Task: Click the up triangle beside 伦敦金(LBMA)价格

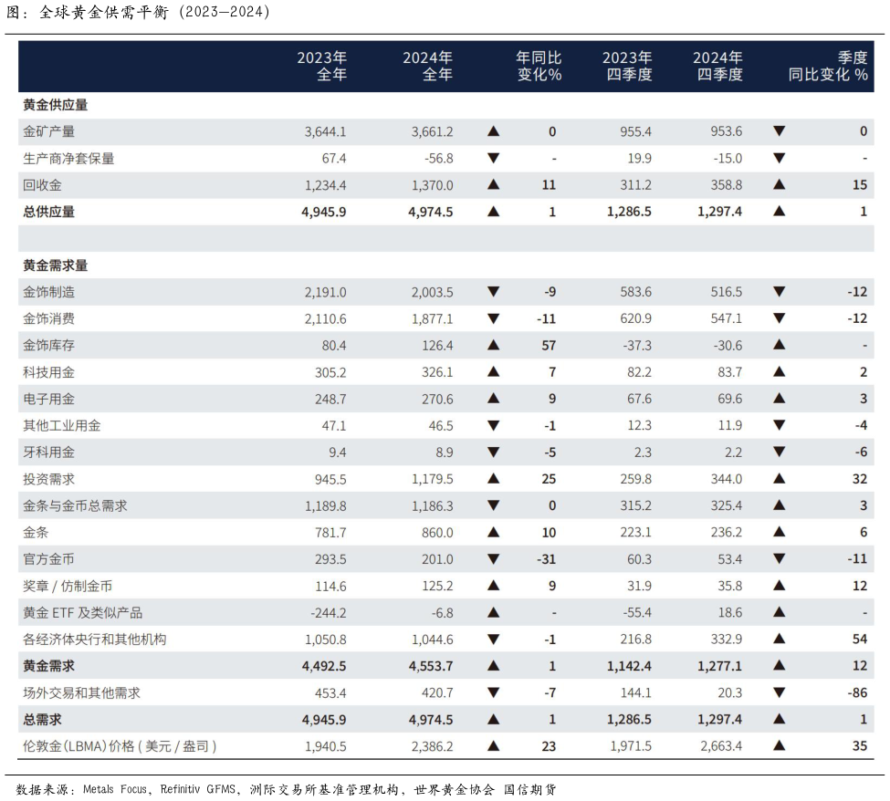Action: [494, 745]
